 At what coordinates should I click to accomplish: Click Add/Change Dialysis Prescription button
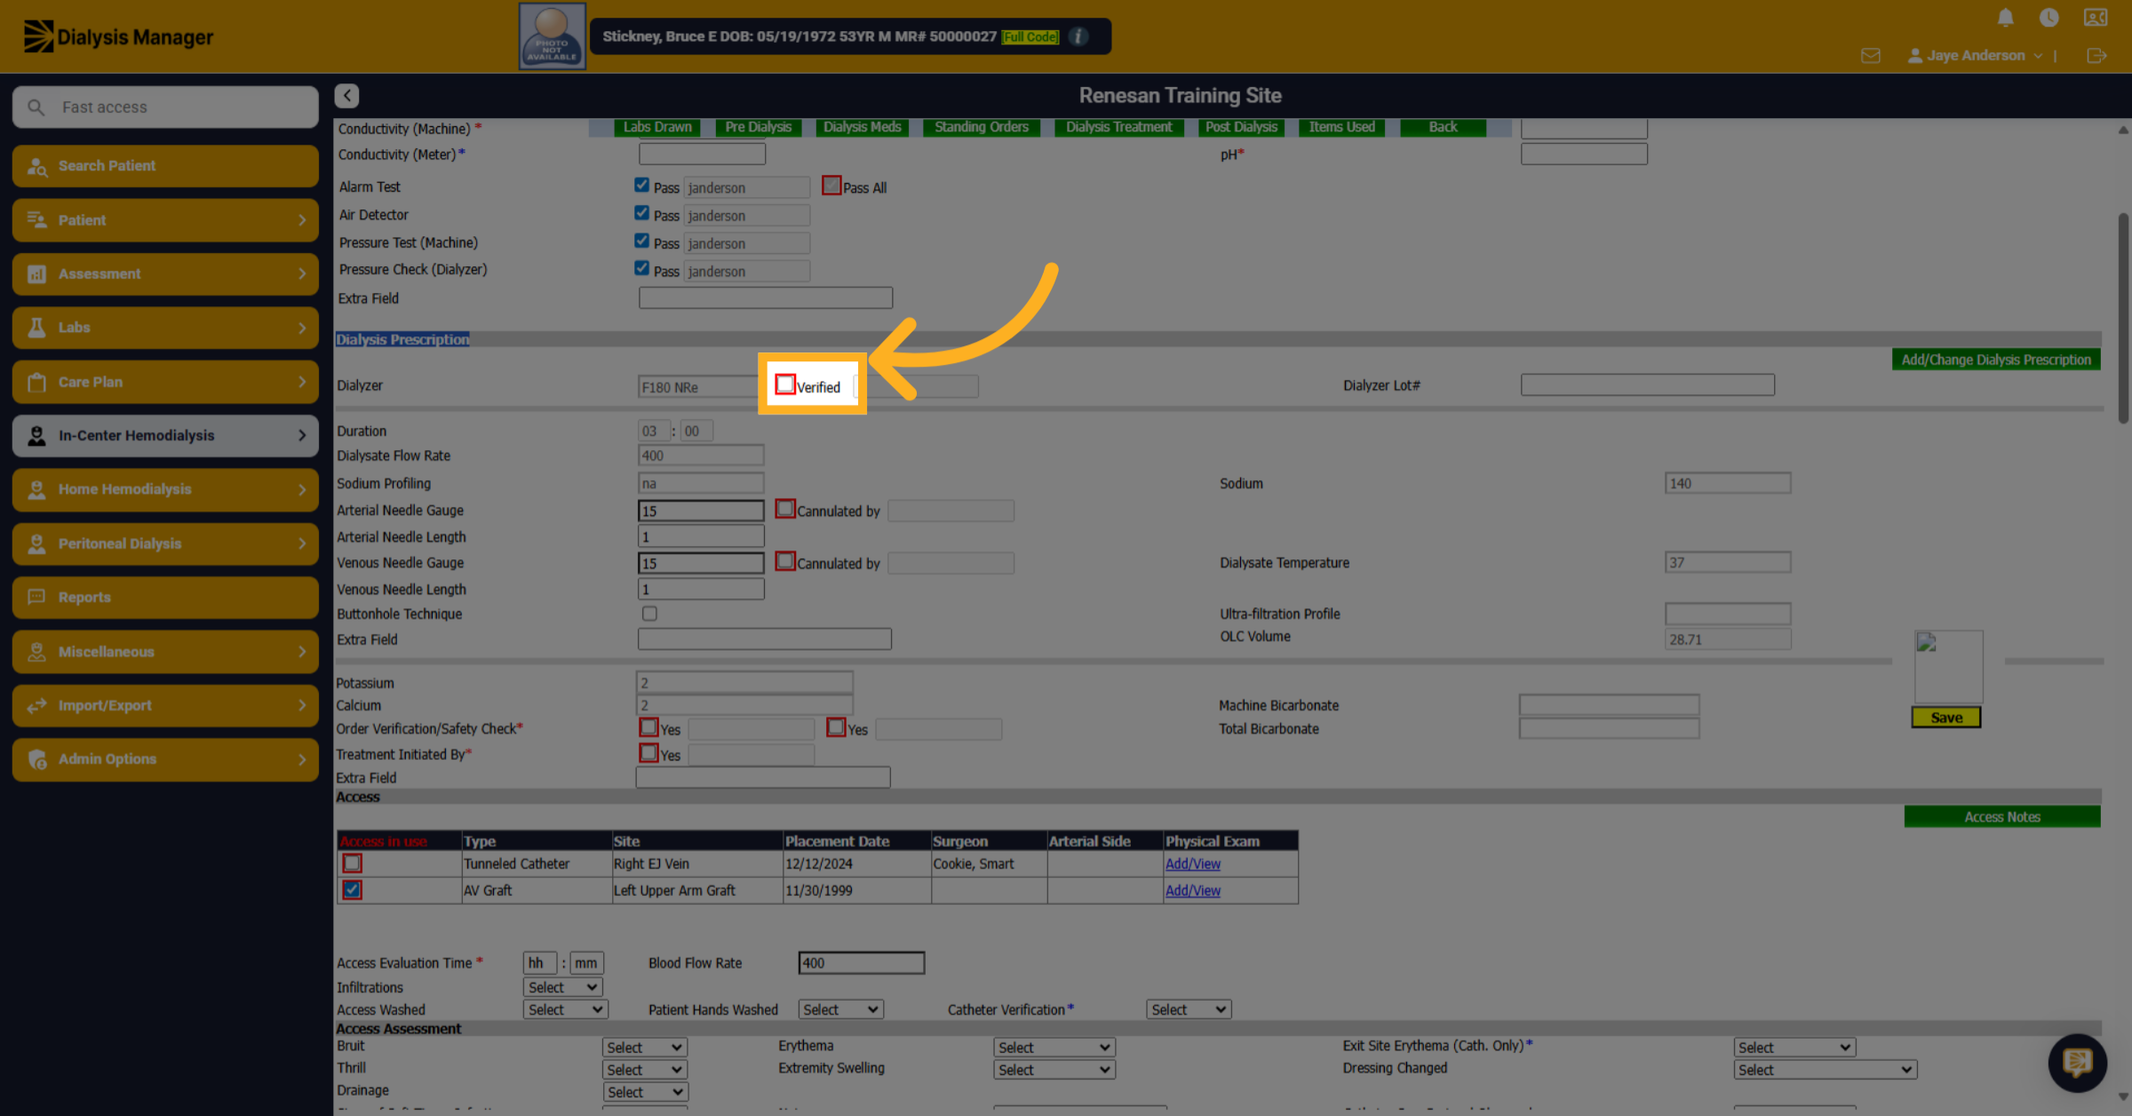click(1996, 360)
